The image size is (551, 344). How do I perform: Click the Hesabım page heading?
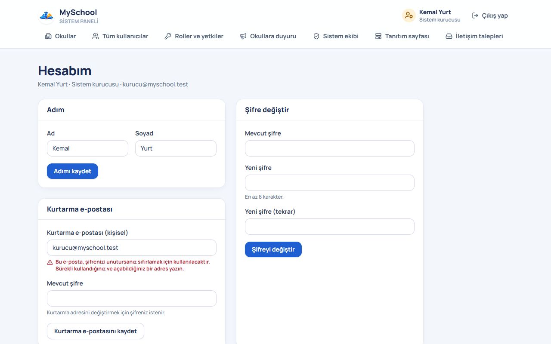point(65,71)
